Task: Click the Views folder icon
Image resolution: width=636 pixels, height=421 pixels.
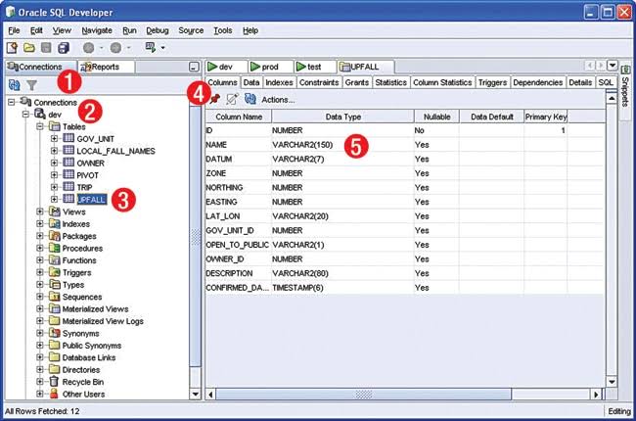Action: pyautogui.click(x=55, y=211)
